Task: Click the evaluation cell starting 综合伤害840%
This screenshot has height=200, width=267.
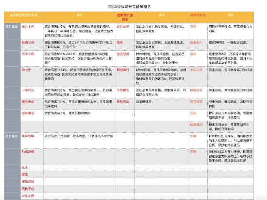Action: tap(79, 31)
